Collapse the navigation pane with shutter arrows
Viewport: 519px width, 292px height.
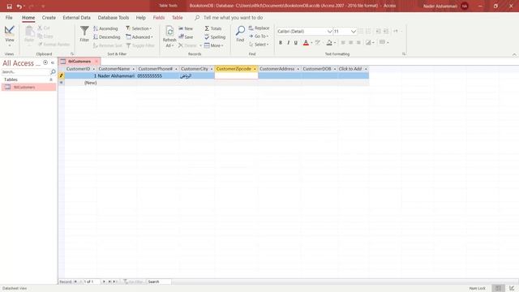click(x=53, y=62)
